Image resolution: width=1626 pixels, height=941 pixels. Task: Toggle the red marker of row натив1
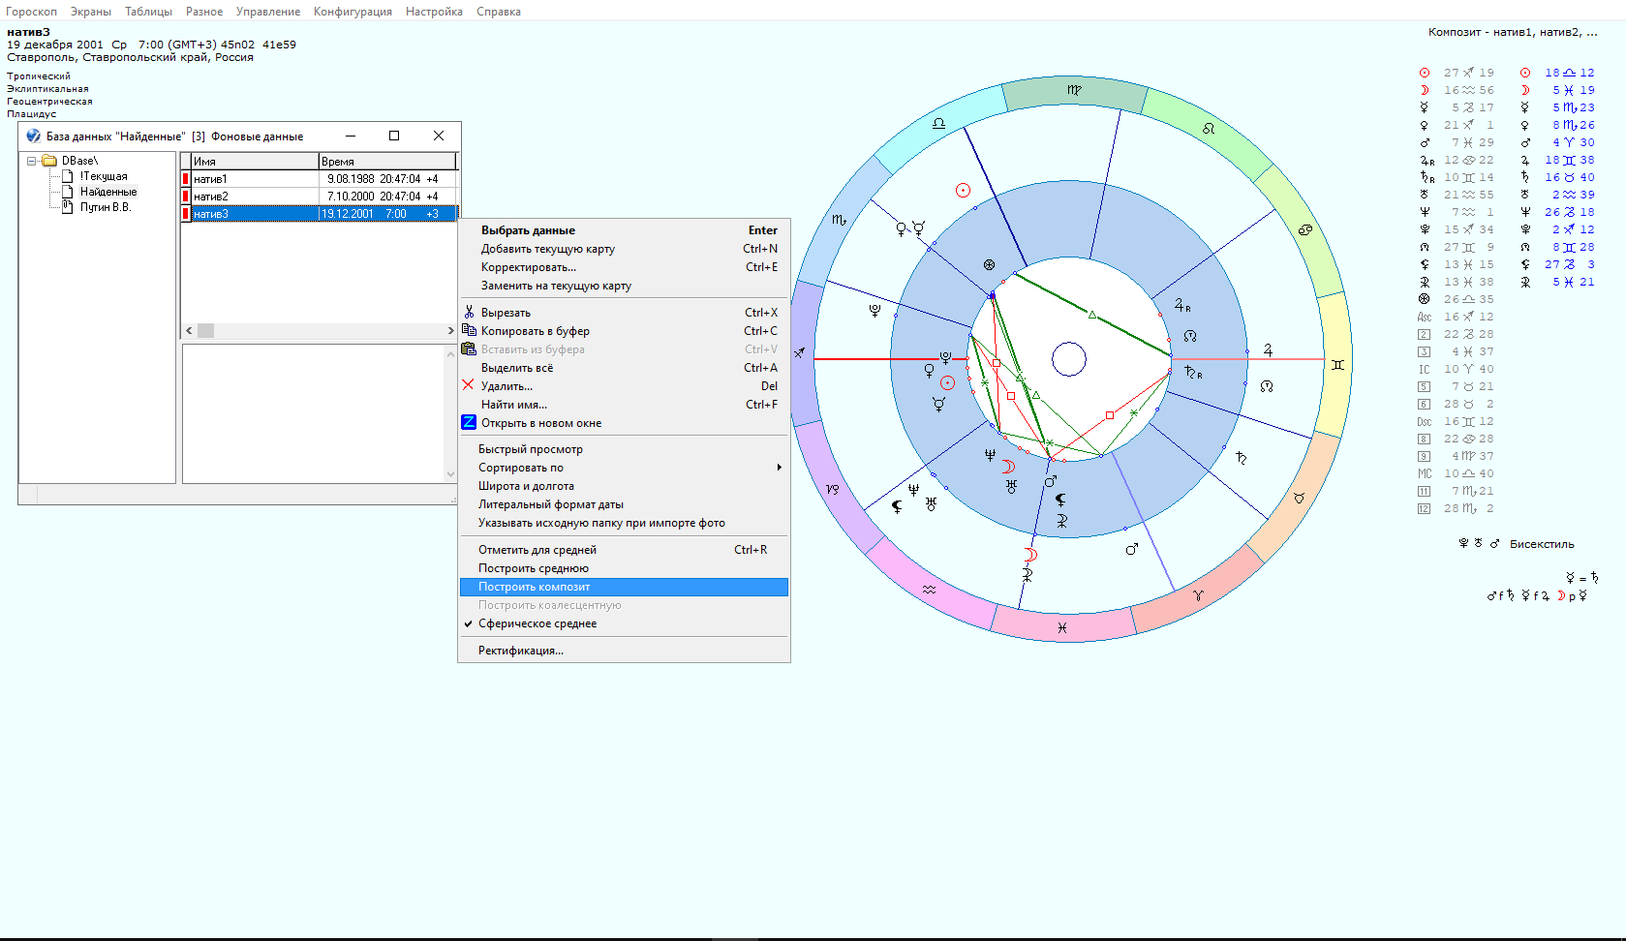(186, 179)
